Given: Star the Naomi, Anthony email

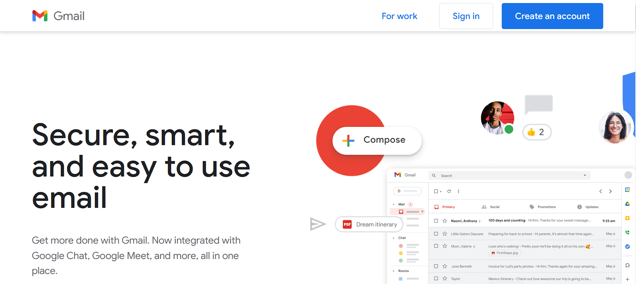Looking at the screenshot, I should click(445, 221).
